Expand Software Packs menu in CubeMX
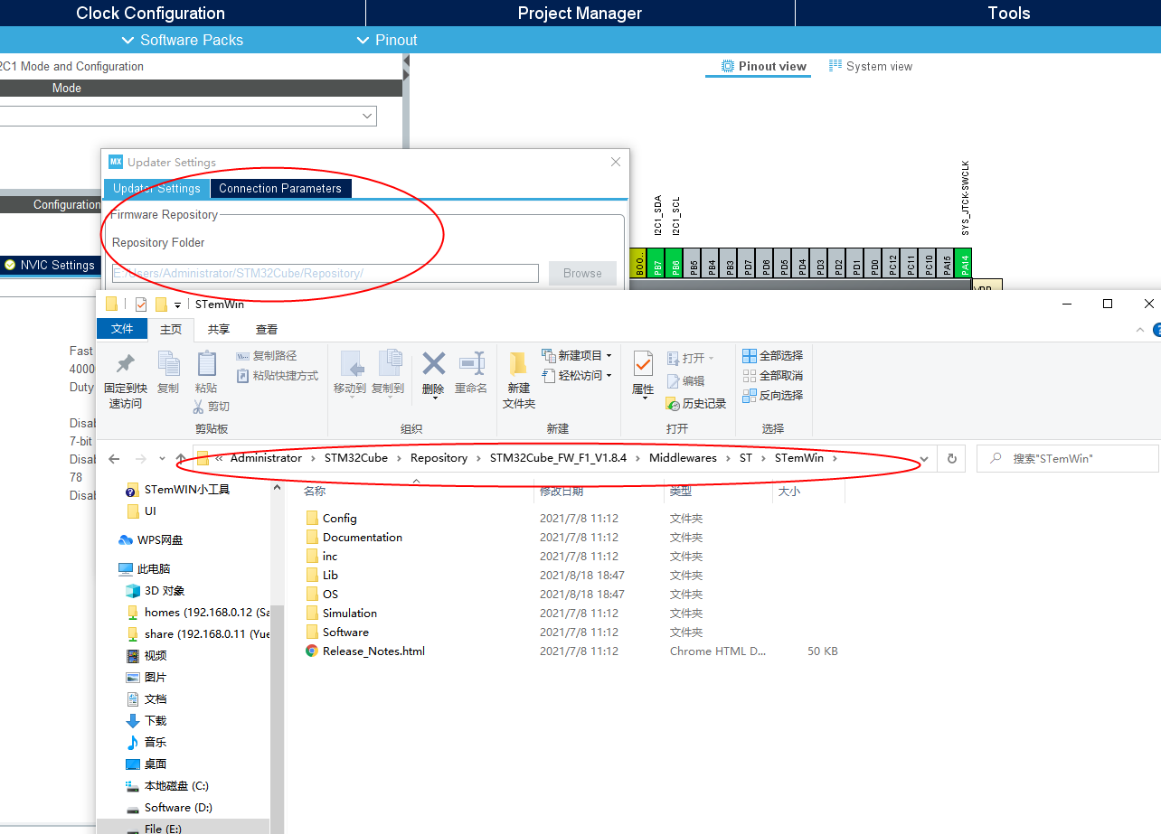This screenshot has width=1161, height=834. pyautogui.click(x=182, y=40)
